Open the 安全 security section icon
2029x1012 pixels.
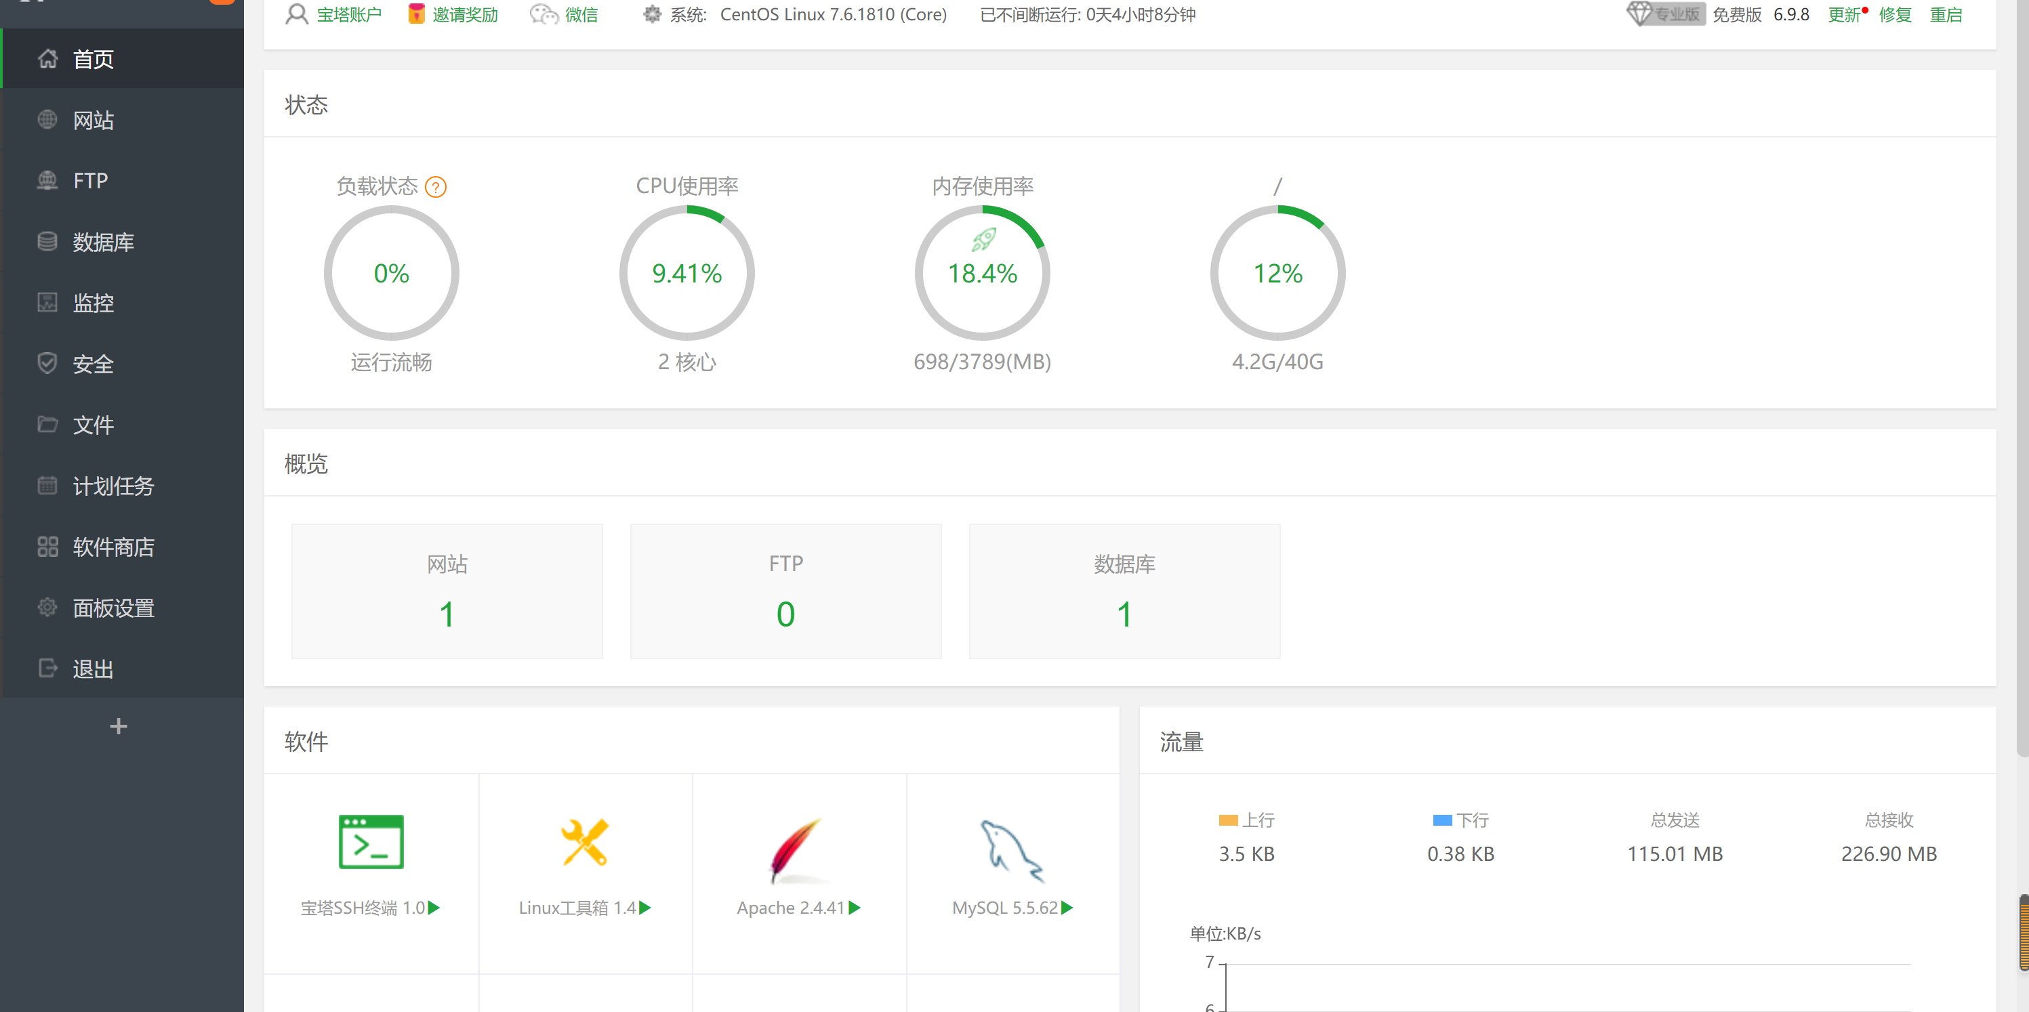(x=47, y=364)
